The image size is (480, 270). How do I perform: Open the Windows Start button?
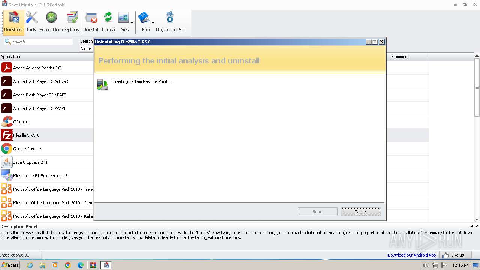click(10, 265)
